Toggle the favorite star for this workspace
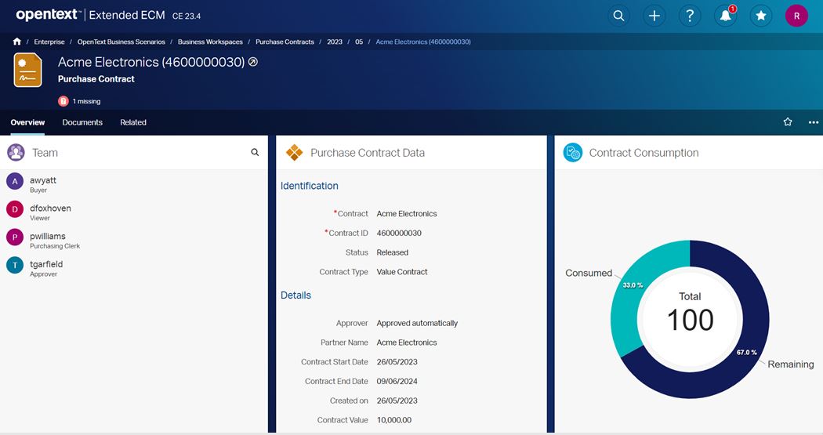Screen dimensions: 823x435 788,122
